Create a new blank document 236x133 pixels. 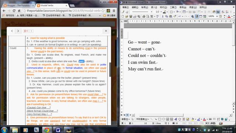pos(123,16)
